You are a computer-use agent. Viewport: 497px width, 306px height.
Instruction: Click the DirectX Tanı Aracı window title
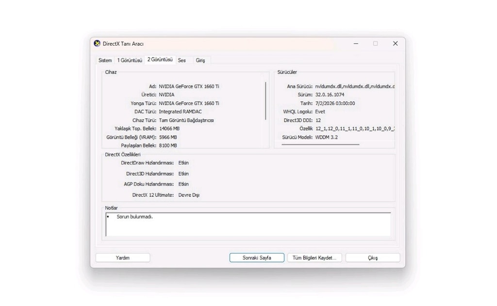[x=123, y=44]
